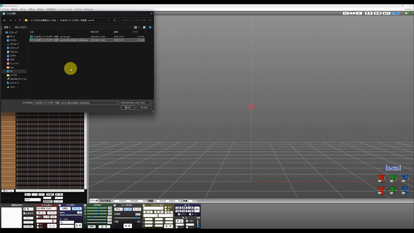Go back in the file dialog

click(x=5, y=20)
